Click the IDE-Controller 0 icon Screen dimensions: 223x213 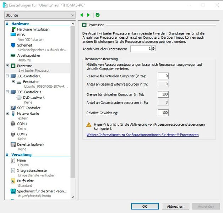13,76
